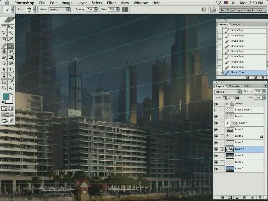Select the Path Selection tool

[x=4, y=70]
